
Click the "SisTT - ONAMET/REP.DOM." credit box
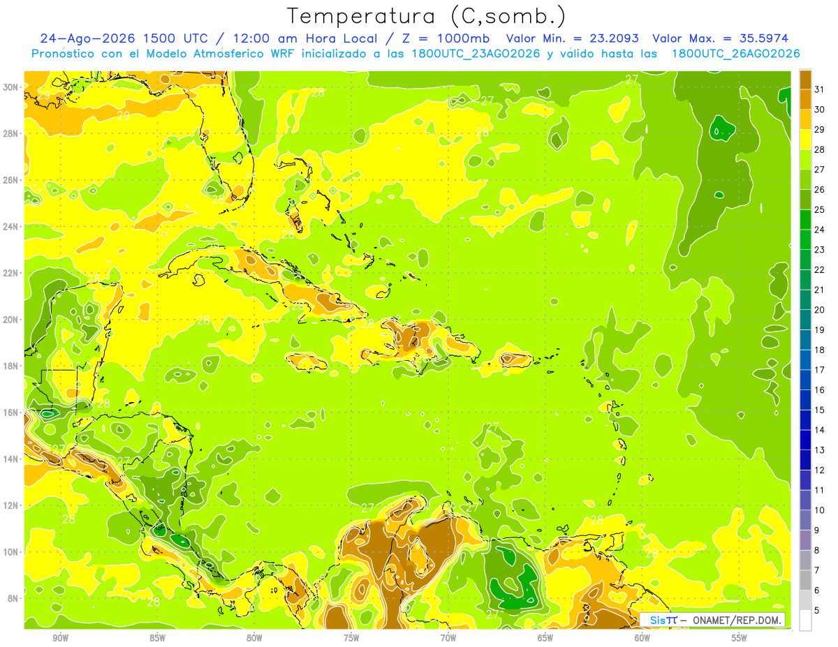(713, 620)
